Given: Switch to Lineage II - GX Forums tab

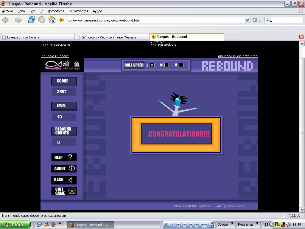Looking at the screenshot, I should tap(38, 37).
